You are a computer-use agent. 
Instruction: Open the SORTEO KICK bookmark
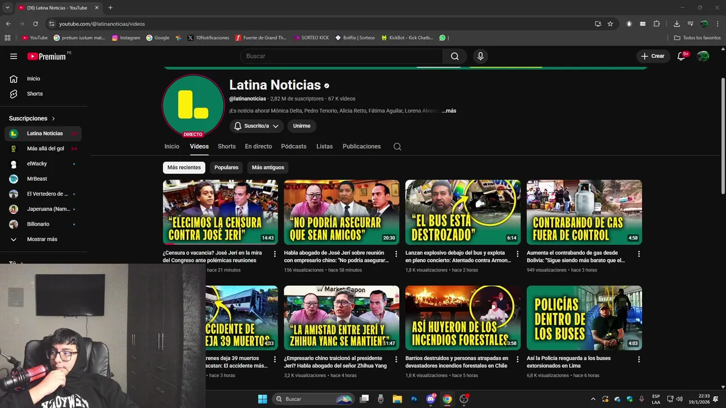point(311,38)
